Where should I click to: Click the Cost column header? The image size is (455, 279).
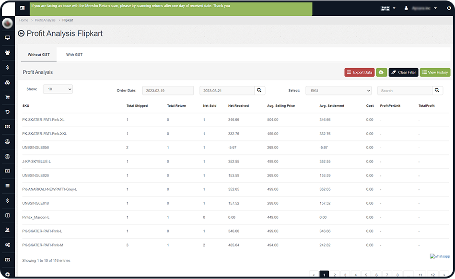click(370, 106)
